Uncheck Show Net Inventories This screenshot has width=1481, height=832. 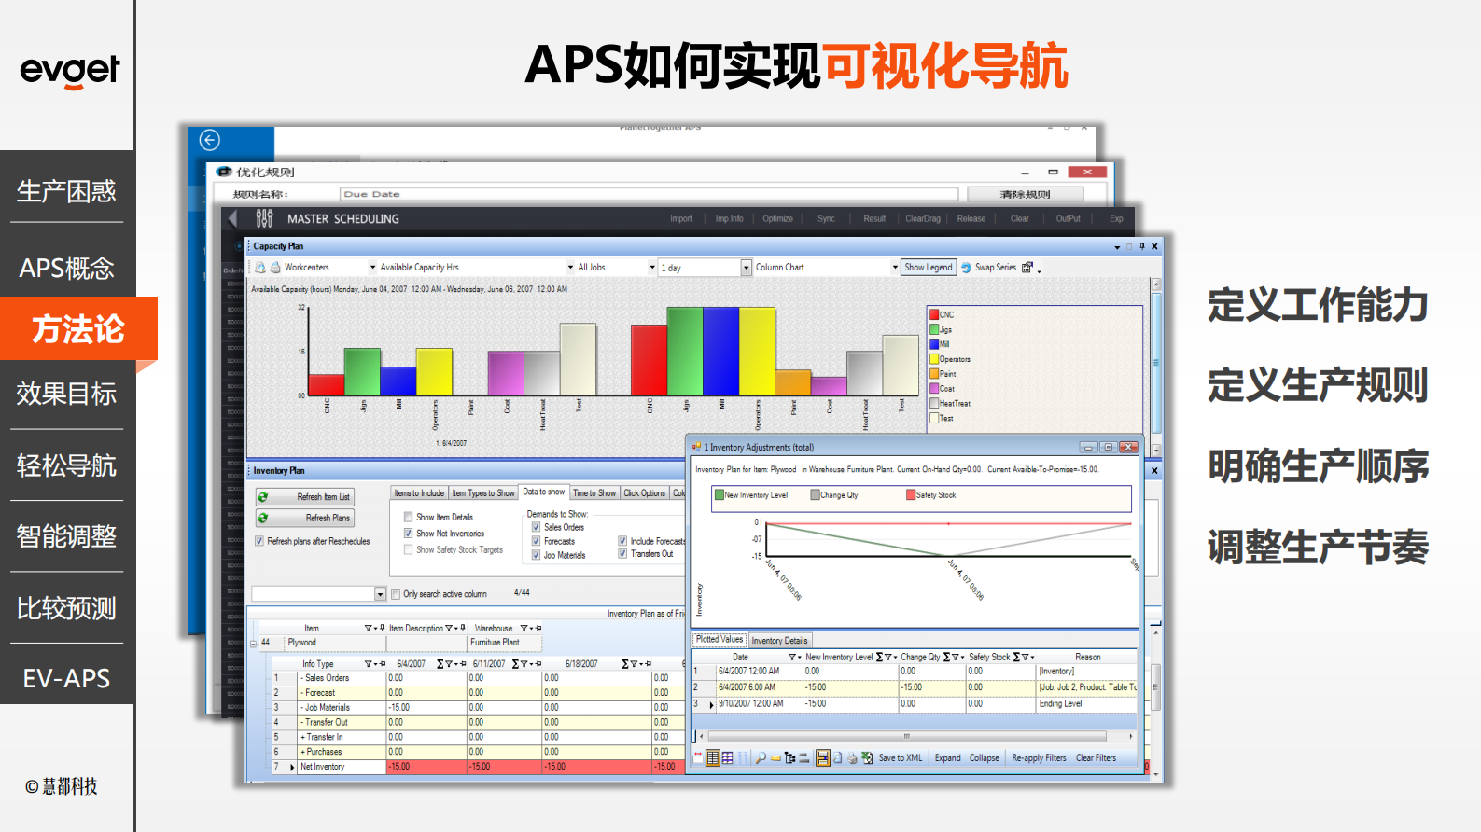409,534
